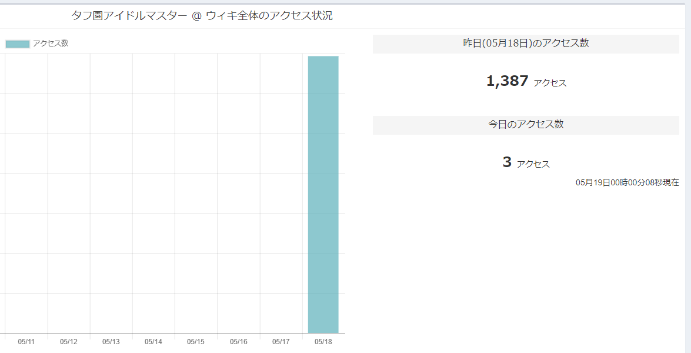Select the 1,387 access count value

pyautogui.click(x=507, y=81)
